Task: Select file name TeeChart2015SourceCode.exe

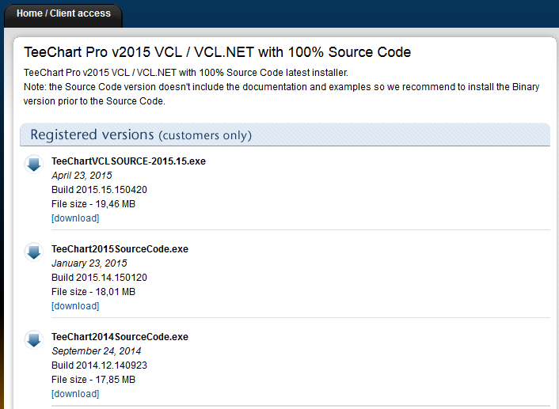Action: click(x=120, y=248)
